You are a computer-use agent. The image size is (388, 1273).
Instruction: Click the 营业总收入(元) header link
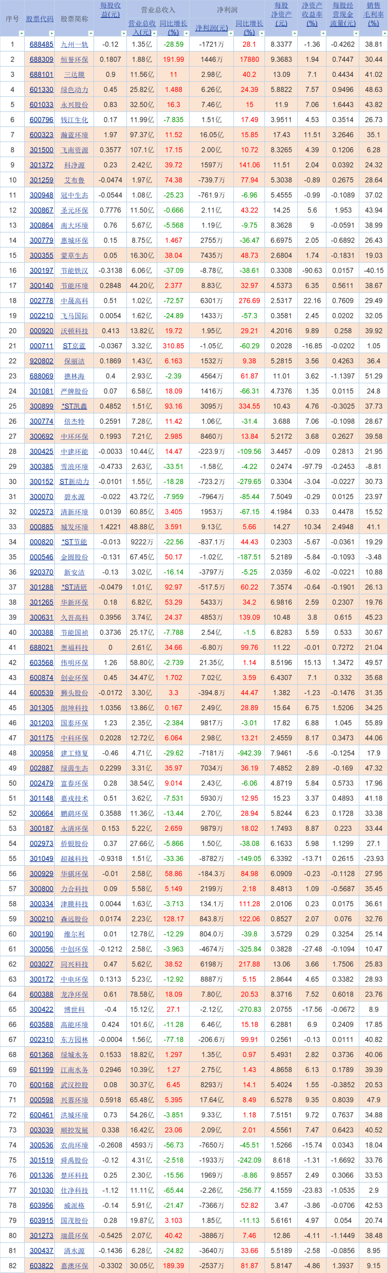142,27
